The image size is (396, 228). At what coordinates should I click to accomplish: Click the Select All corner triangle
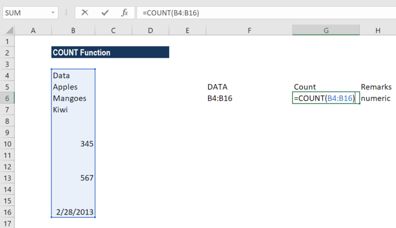8,31
